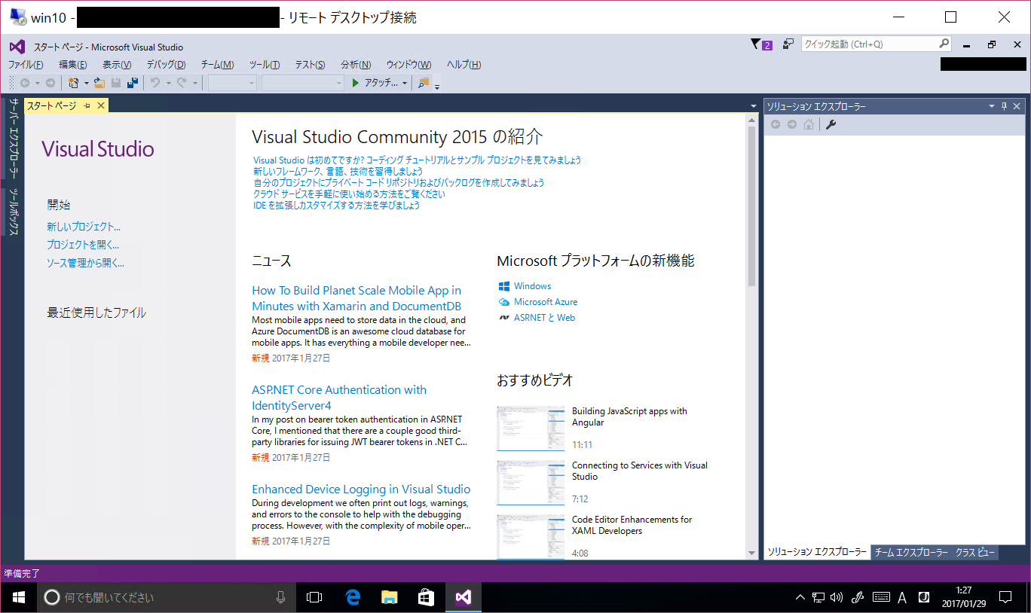1031x613 pixels.
Task: Click the Save All toolbar icon
Action: tap(132, 83)
